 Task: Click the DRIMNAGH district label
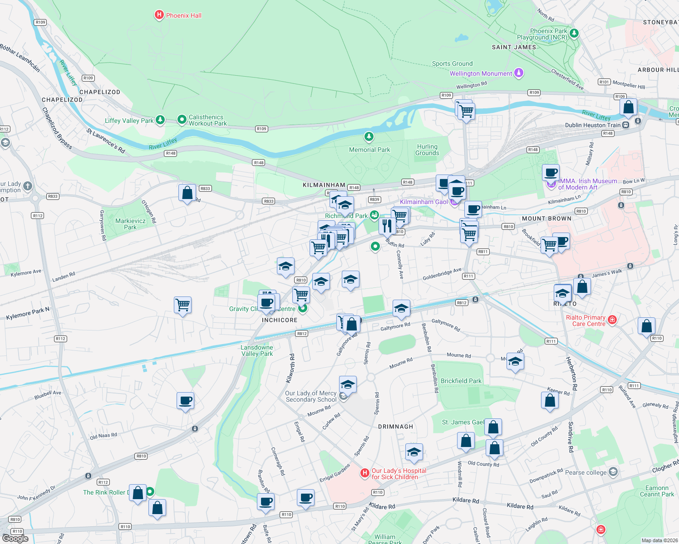coord(396,427)
